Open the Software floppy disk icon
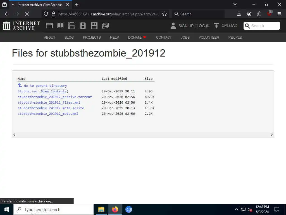This screenshot has height=215, width=286. coord(94,26)
